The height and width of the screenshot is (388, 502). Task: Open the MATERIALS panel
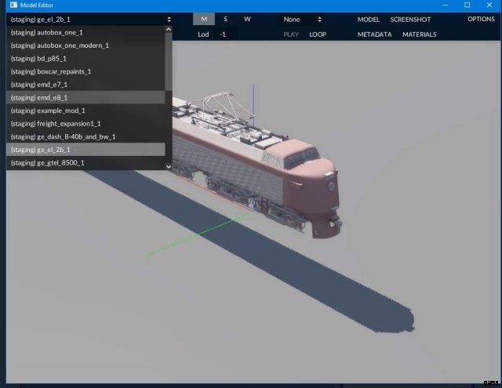[420, 34]
